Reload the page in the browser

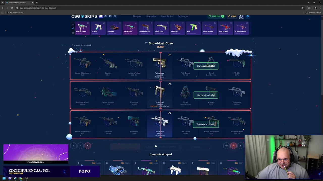coord(12,8)
